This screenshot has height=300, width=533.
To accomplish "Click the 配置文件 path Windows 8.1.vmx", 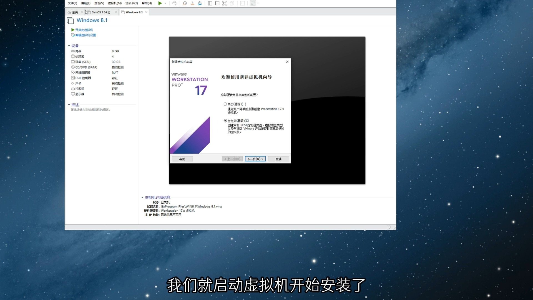I will tap(191, 207).
